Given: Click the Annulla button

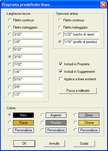Looking at the screenshot, I should click(54, 143).
